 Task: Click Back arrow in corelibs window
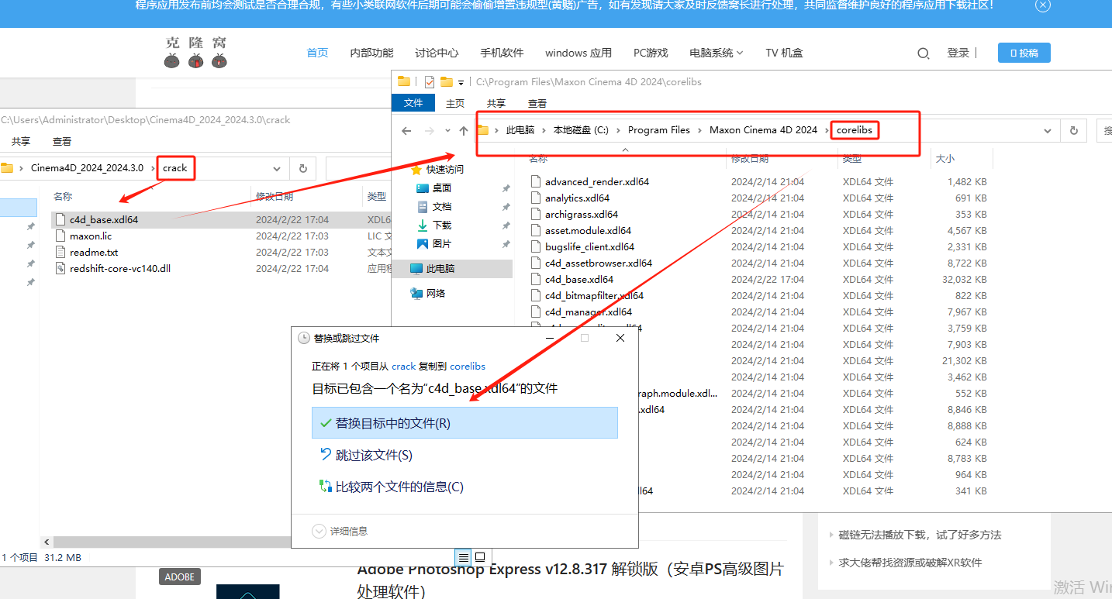[406, 131]
